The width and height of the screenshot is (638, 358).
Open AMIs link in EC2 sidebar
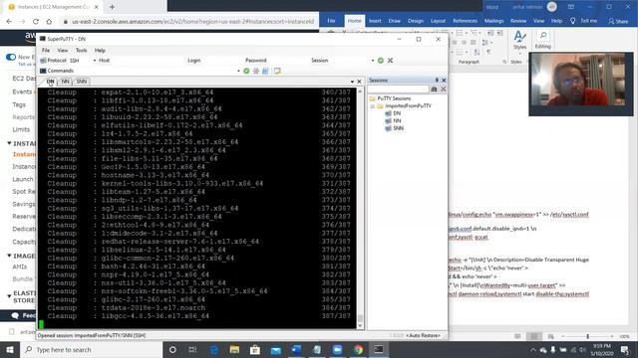[20, 267]
